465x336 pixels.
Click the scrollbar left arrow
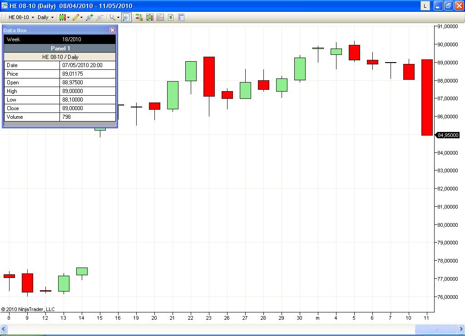click(x=4, y=329)
